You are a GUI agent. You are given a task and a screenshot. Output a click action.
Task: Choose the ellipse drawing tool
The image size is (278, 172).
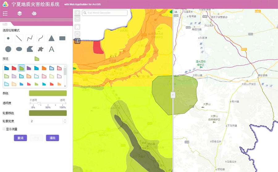coord(19,49)
